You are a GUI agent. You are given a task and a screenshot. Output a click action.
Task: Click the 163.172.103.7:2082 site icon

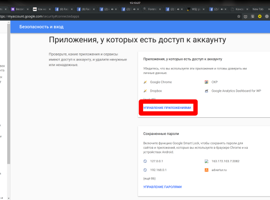click(x=207, y=161)
